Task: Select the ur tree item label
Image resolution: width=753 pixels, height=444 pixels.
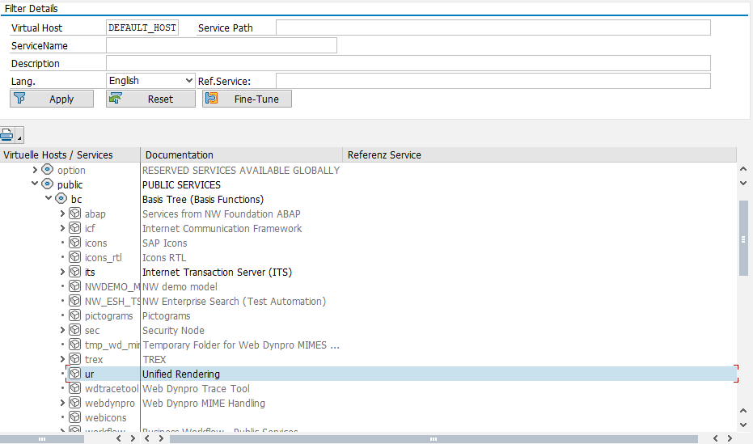Action: click(x=89, y=374)
